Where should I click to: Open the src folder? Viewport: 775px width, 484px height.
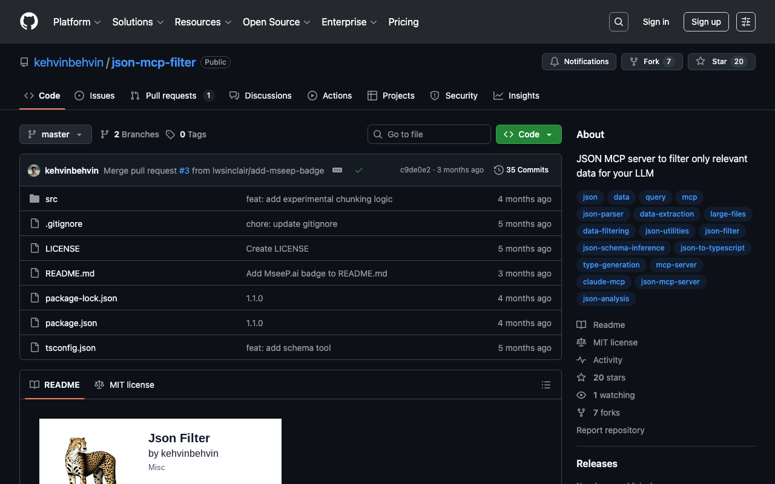click(x=51, y=199)
